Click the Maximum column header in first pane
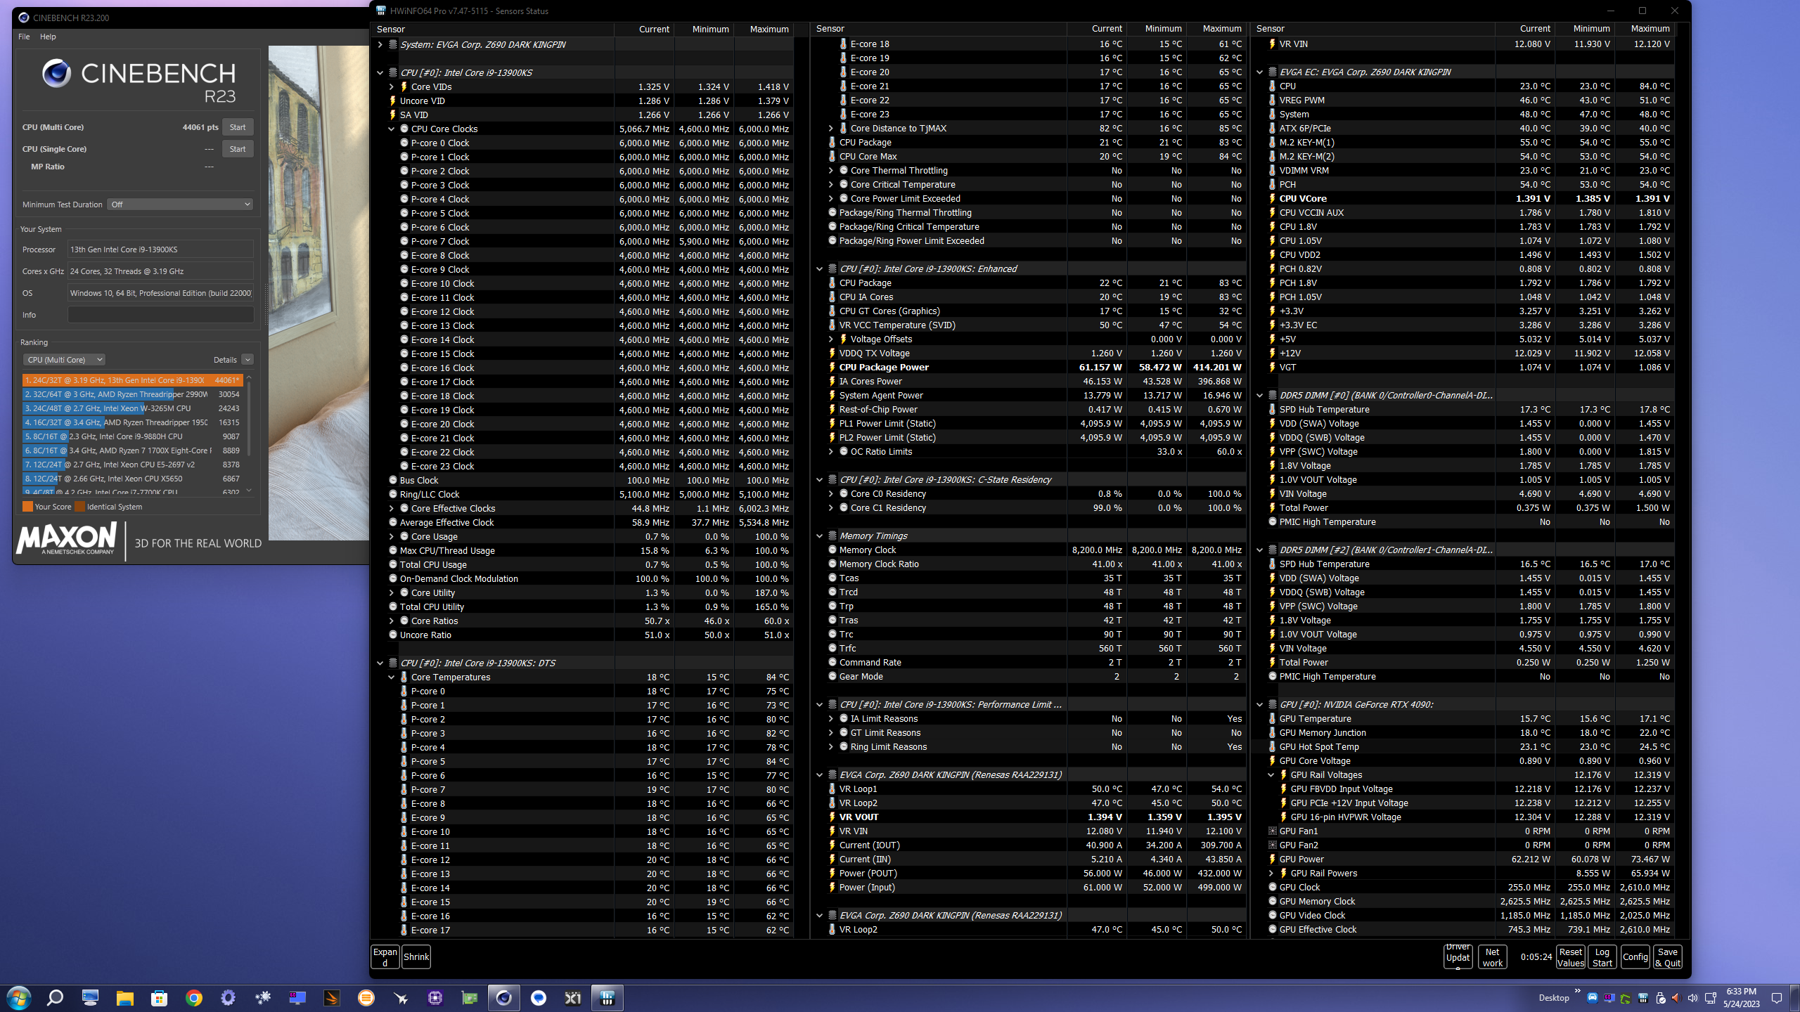This screenshot has width=1800, height=1012. tap(764, 29)
